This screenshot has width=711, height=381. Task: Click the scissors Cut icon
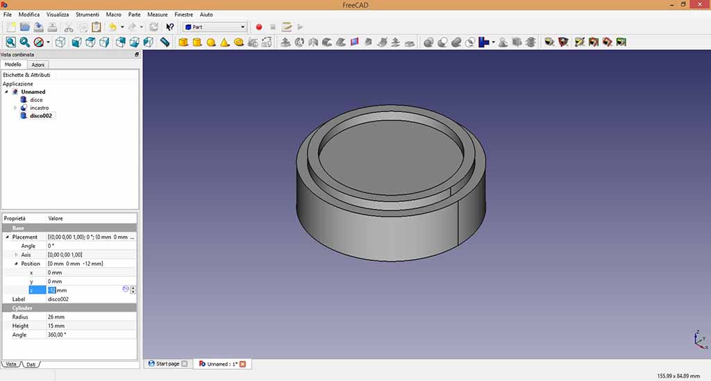tap(69, 27)
